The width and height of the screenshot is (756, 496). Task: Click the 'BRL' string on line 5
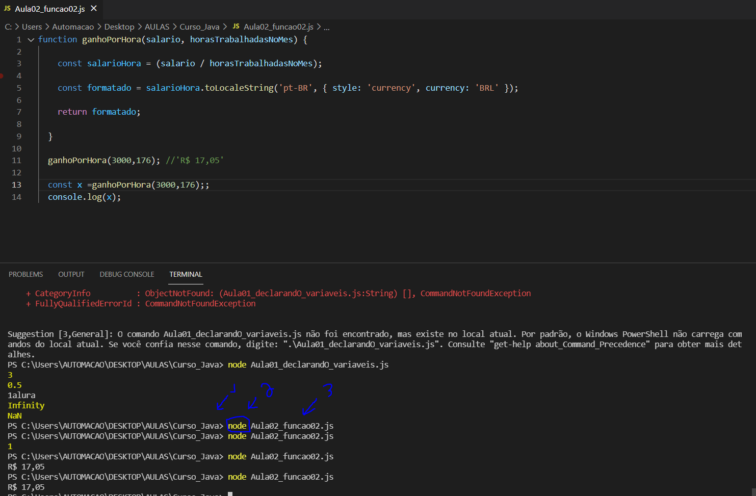(487, 88)
